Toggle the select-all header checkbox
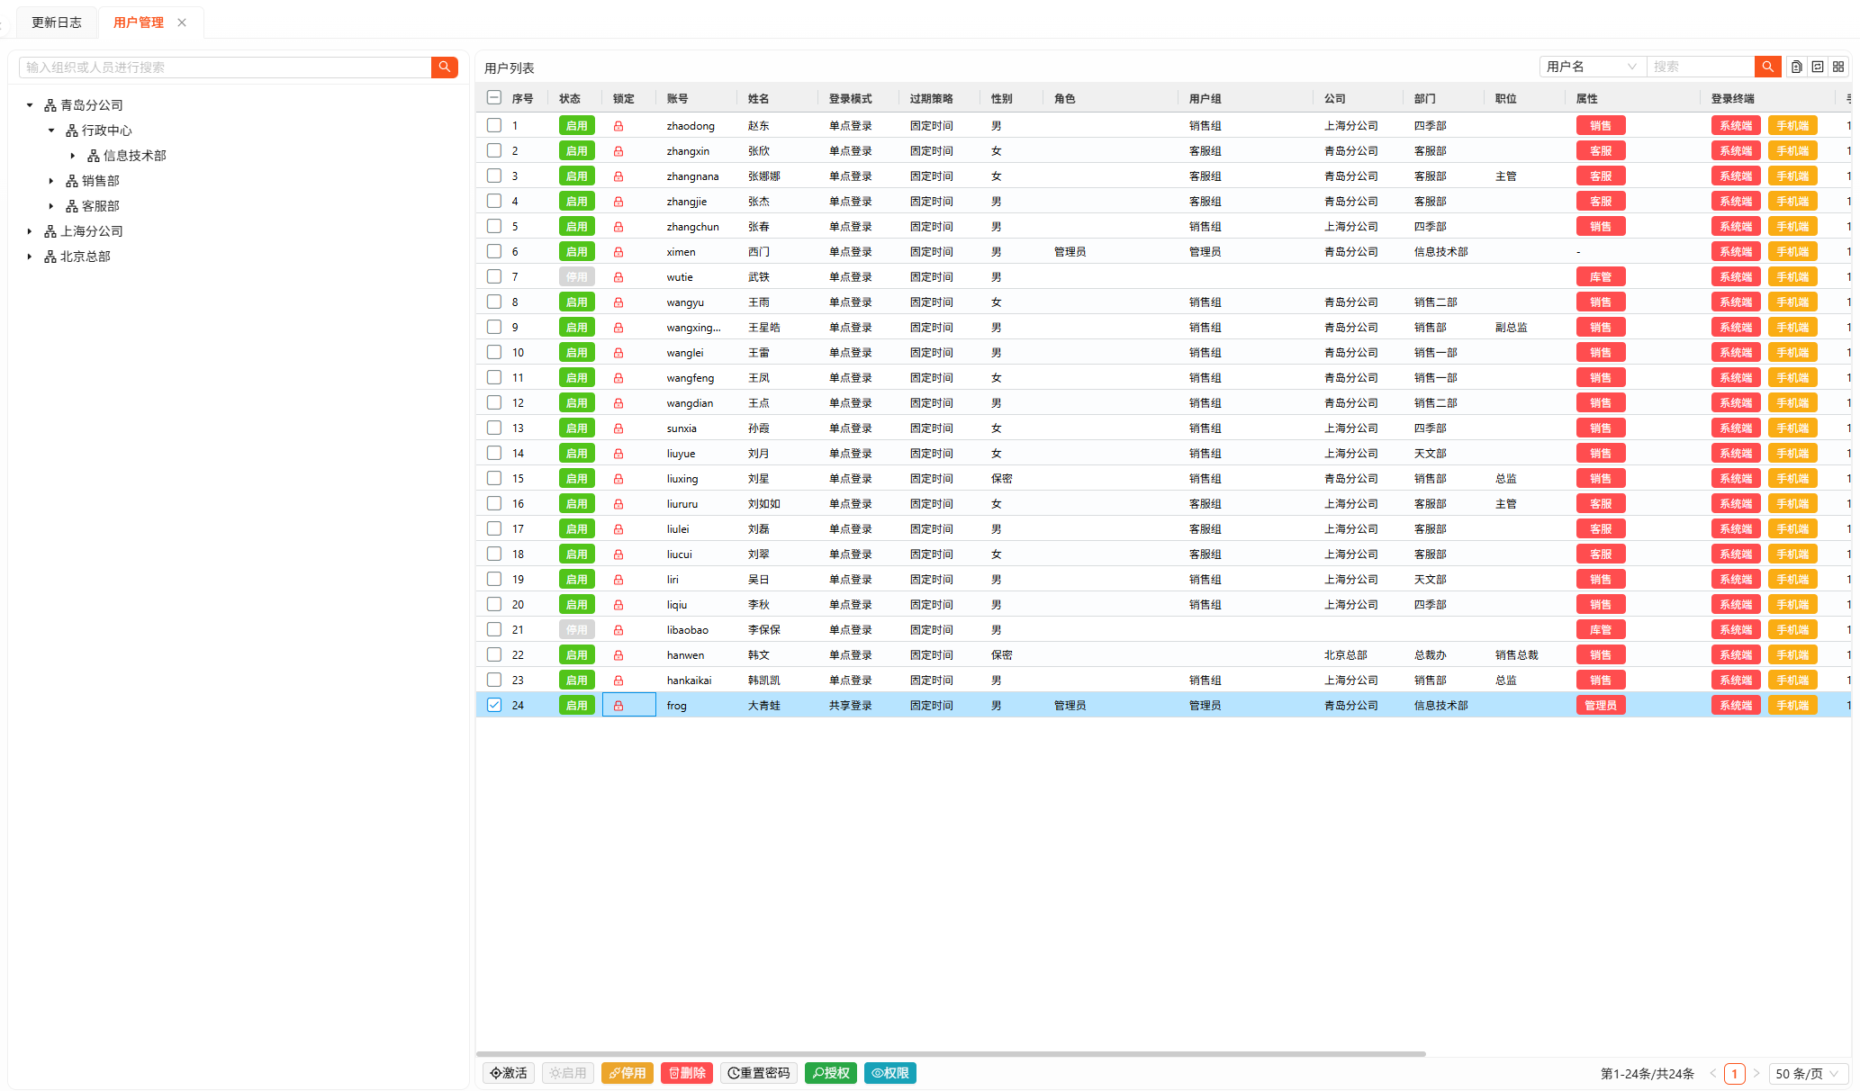 494,97
